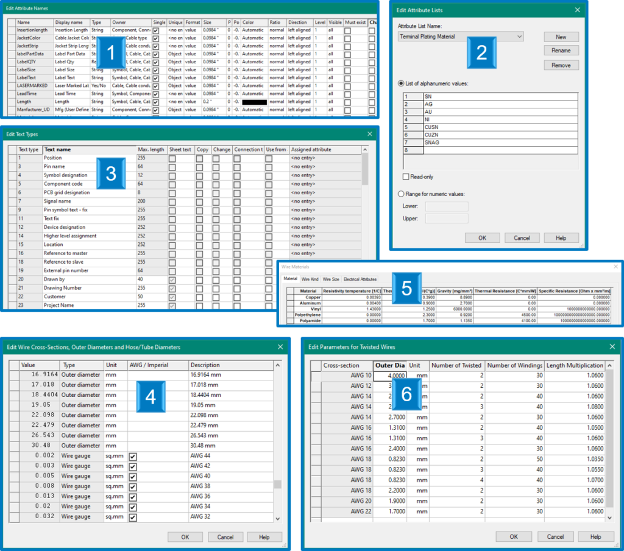Image resolution: width=624 pixels, height=551 pixels.
Task: Enable the Read-only checkbox
Action: tap(405, 177)
